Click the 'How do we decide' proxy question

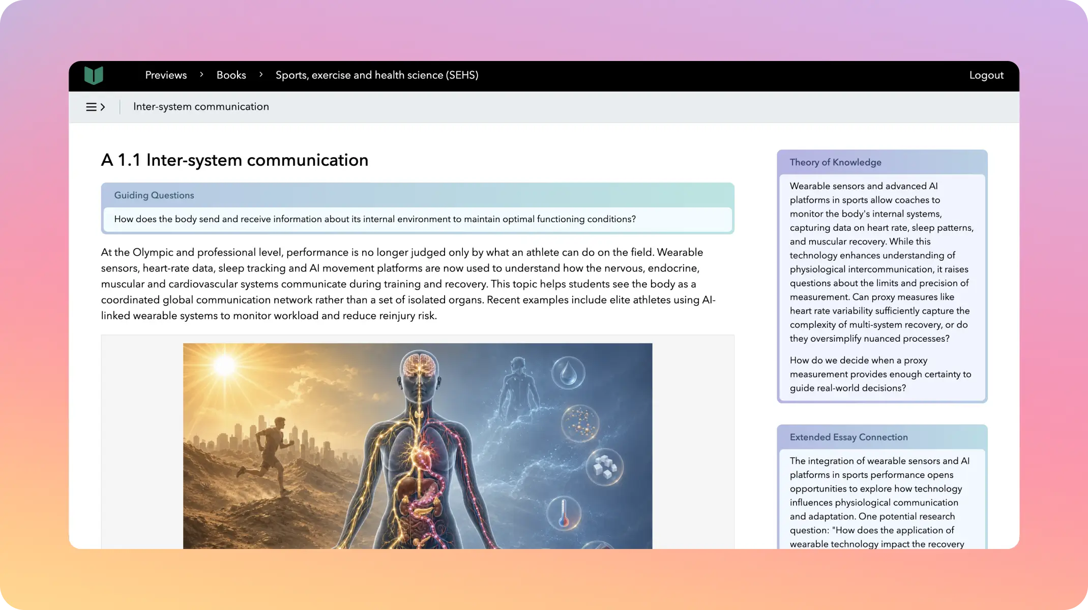pyautogui.click(x=880, y=374)
